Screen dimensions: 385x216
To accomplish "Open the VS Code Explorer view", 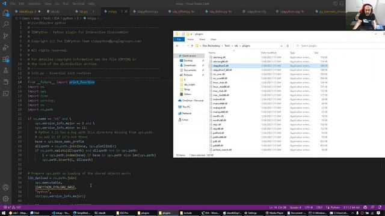I will click(5, 13).
